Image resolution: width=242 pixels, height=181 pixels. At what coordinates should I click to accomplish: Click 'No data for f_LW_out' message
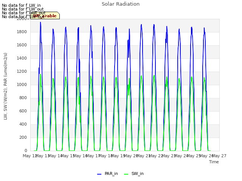pyautogui.click(x=23, y=9)
